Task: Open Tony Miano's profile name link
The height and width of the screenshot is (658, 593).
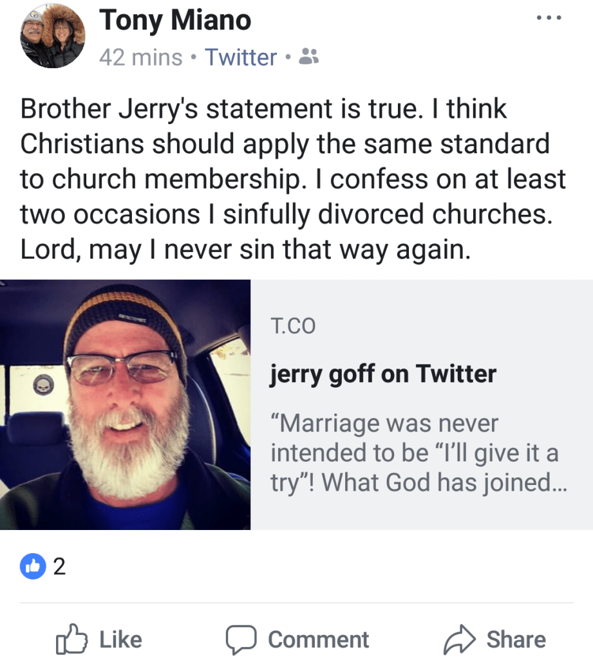Action: point(174,21)
